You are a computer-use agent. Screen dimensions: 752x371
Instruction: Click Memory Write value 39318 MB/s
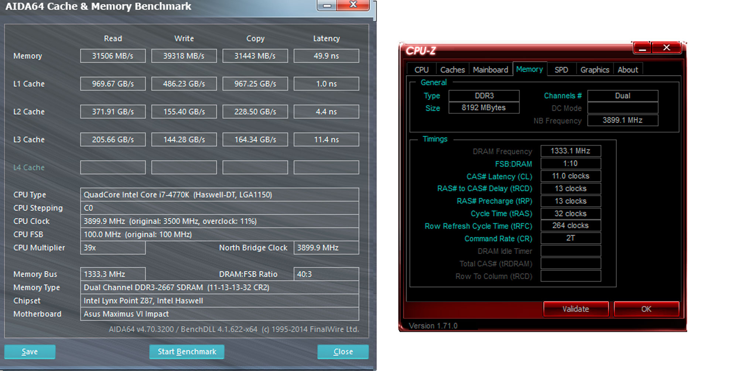pos(184,56)
